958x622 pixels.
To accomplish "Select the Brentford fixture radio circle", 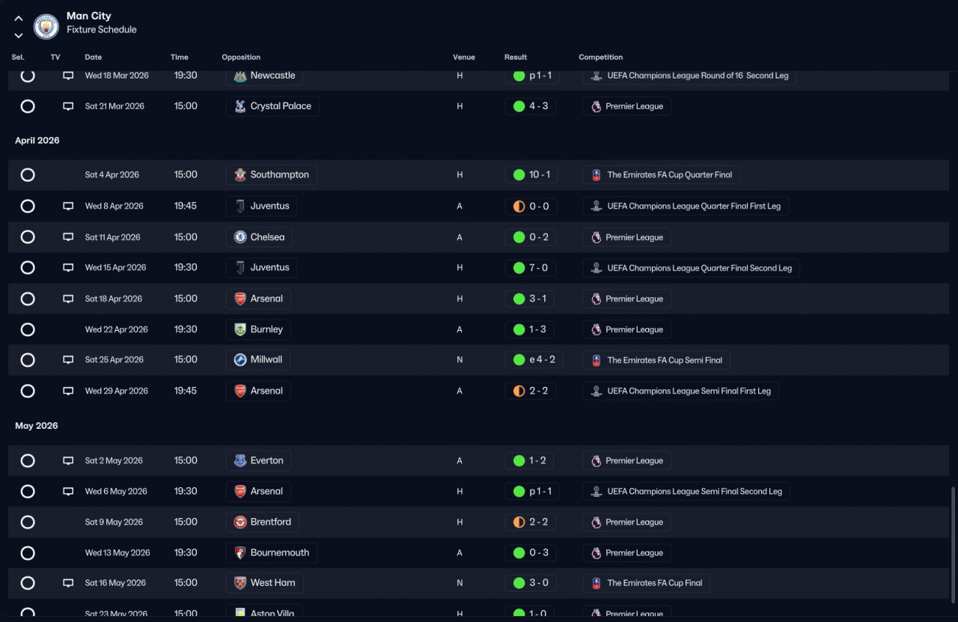I will pyautogui.click(x=28, y=522).
